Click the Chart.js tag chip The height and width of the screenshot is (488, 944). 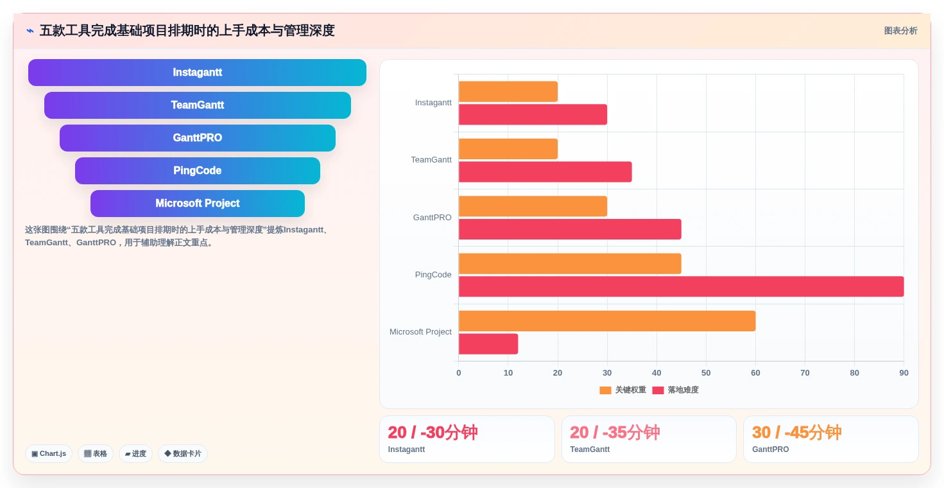[x=49, y=453]
